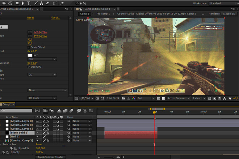Screen dimensions: 239x159
Task: Select the Brush tool
Action: (36, 3)
